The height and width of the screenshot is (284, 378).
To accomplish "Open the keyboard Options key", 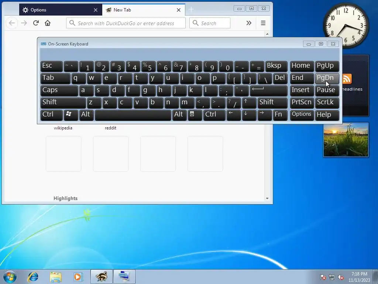I will (x=302, y=115).
